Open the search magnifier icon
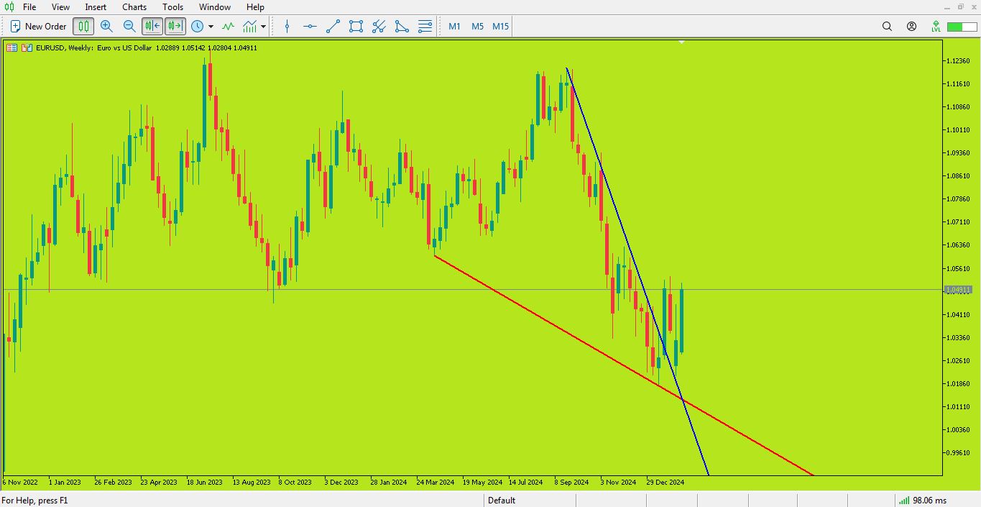Viewport: 981px width, 507px height. pyautogui.click(x=887, y=27)
